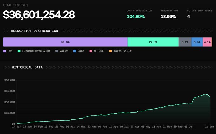Select the 59.6% RWA bar segment
This screenshot has width=216, height=134.
point(65,42)
